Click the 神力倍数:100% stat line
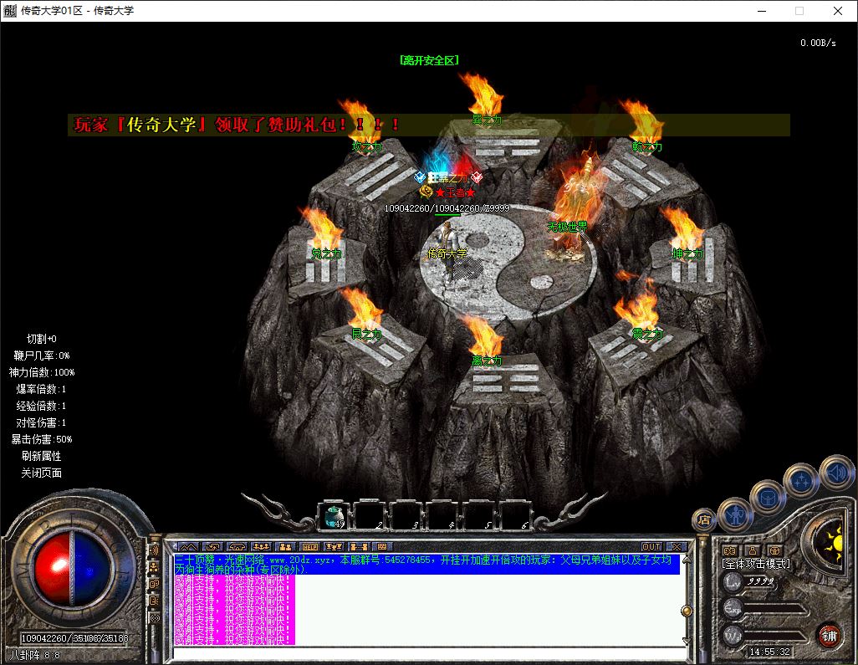The height and width of the screenshot is (665, 858). point(42,372)
